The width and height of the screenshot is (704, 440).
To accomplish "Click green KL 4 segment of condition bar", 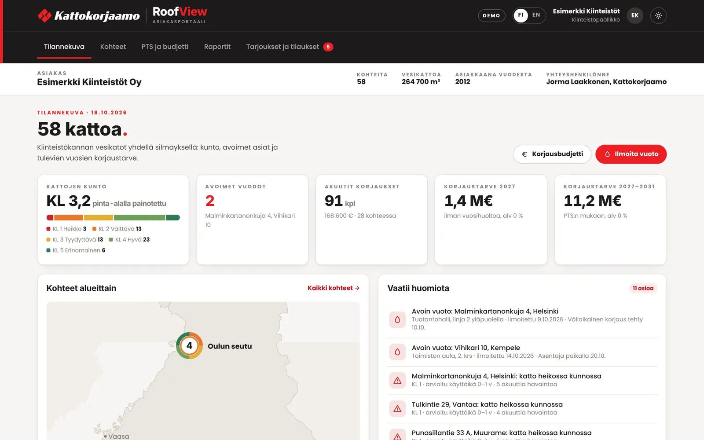I will point(139,217).
